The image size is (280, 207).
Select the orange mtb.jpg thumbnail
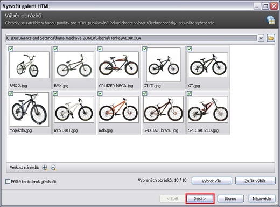pos(118,109)
